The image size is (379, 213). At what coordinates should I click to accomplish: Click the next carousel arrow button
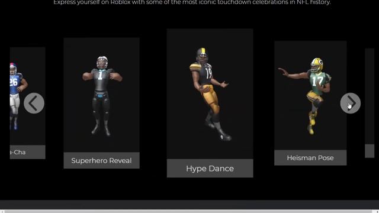coord(350,103)
